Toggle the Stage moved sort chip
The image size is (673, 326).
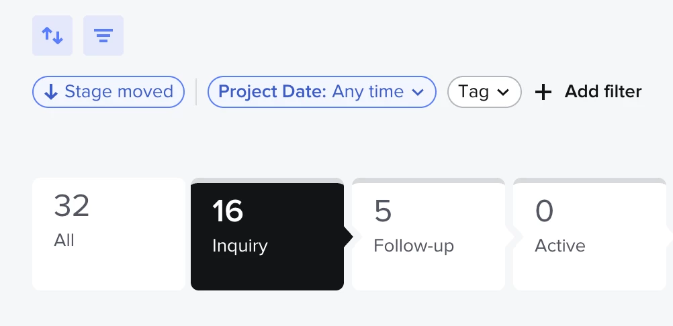(109, 92)
